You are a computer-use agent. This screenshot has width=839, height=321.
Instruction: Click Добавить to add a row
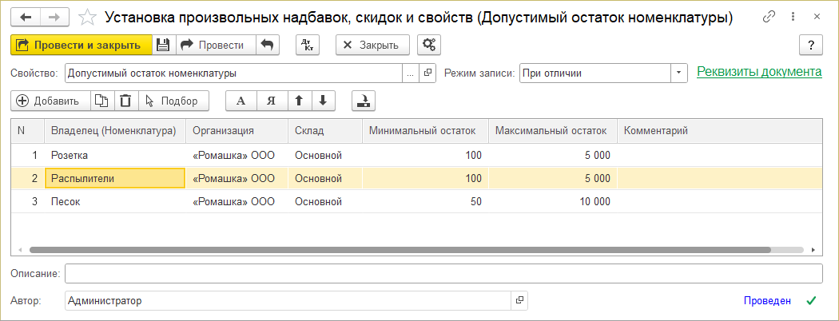[51, 101]
